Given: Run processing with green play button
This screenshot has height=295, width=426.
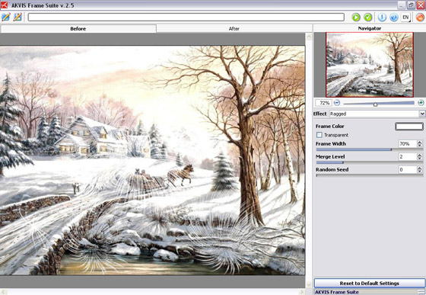Looking at the screenshot, I should pyautogui.click(x=356, y=17).
